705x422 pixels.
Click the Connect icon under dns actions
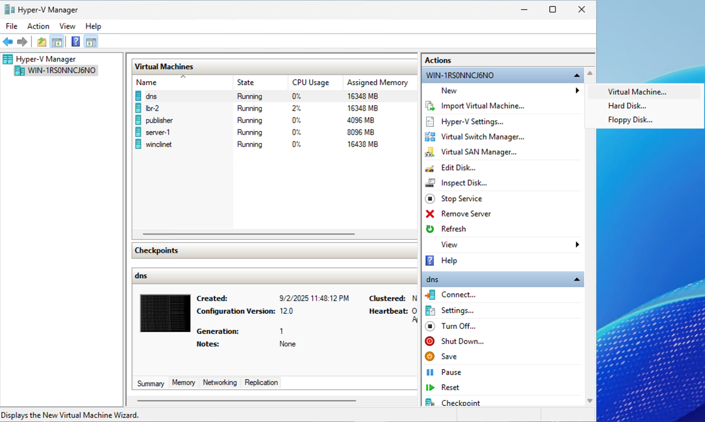pyautogui.click(x=430, y=295)
